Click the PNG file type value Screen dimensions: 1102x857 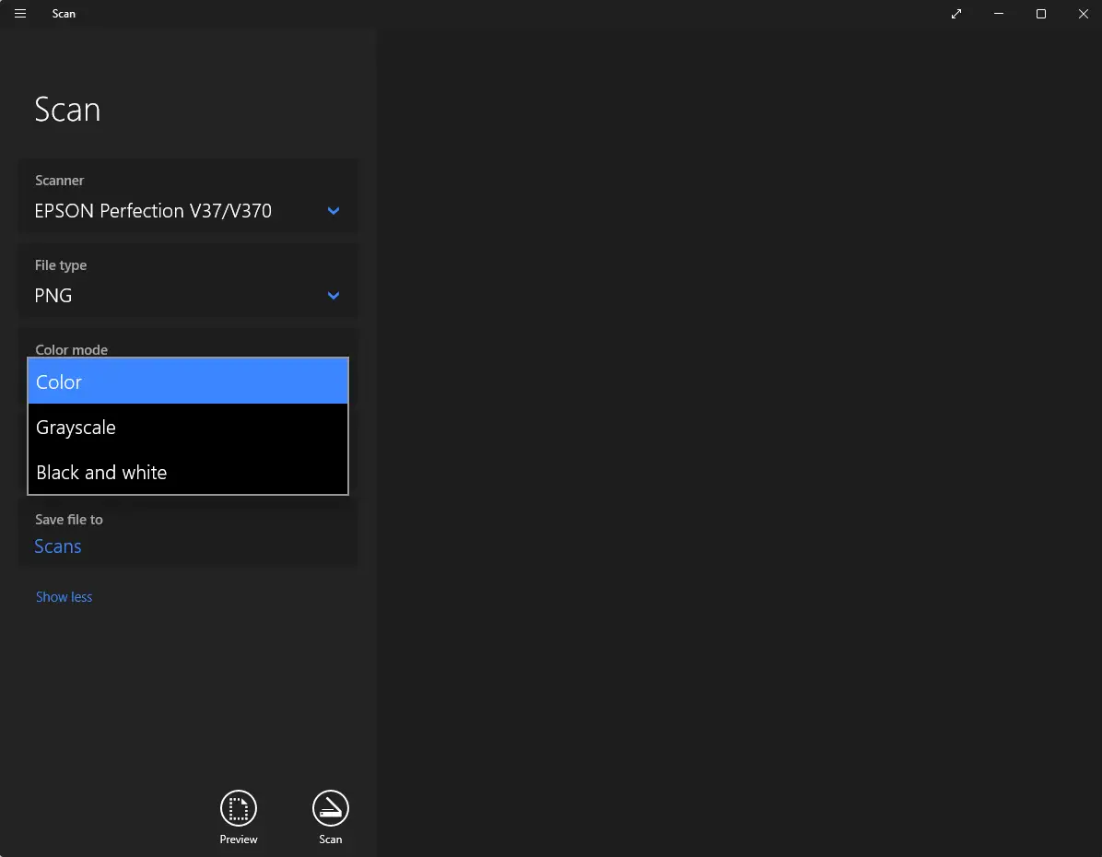pos(53,296)
